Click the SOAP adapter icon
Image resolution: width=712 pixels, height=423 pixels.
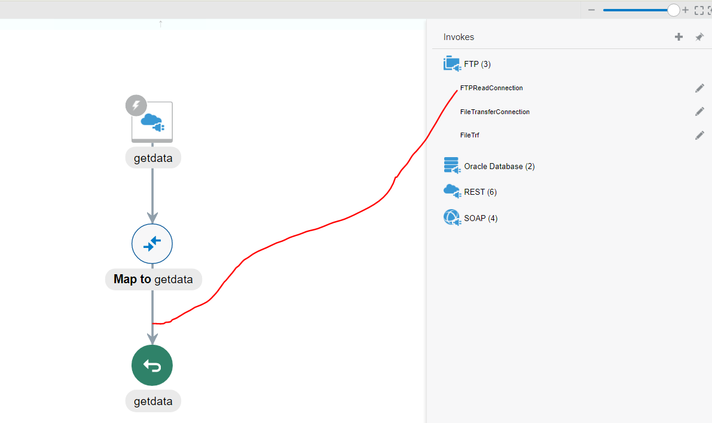452,217
